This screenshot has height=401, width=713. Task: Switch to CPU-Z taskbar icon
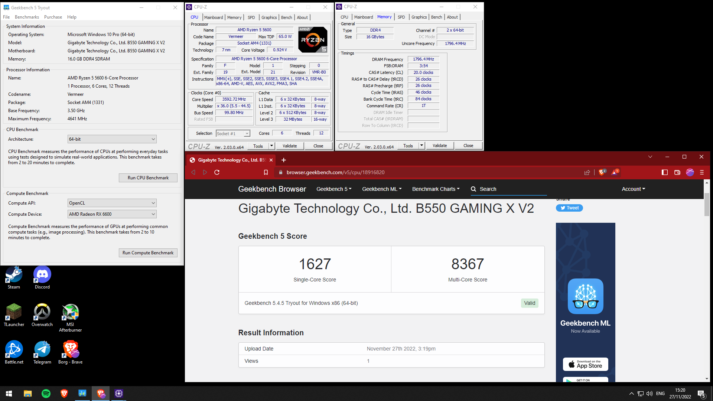tap(119, 394)
